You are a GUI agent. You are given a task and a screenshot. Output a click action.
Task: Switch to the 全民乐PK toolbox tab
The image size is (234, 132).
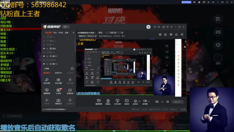pos(58,73)
